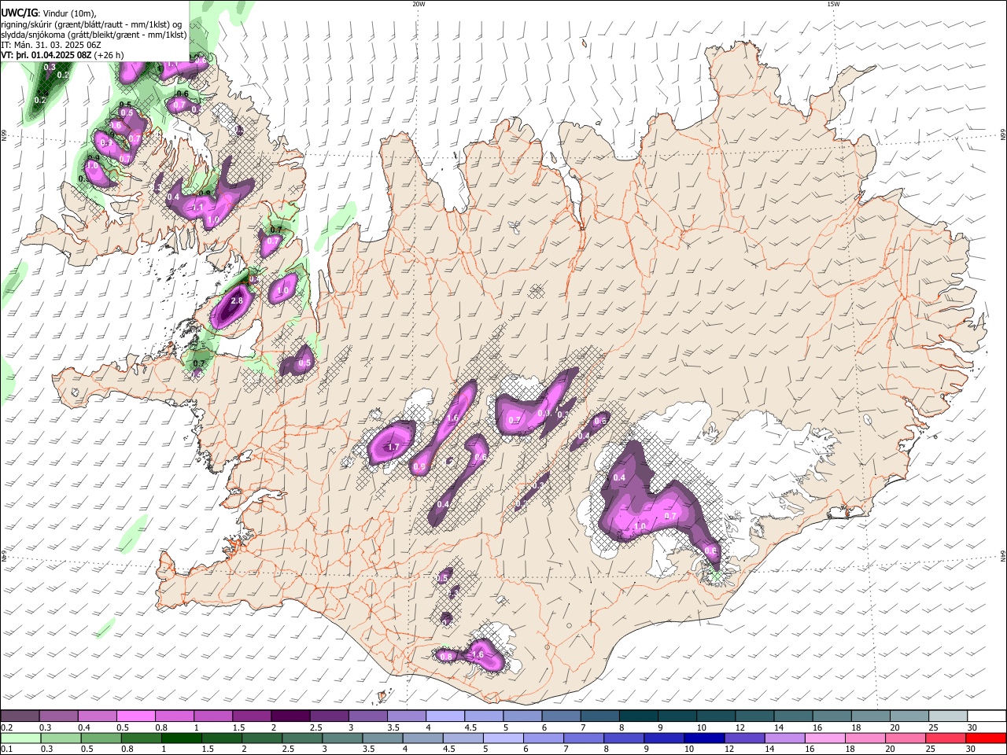Click the bright red 30 swatch in green rain legend
This screenshot has width=1007, height=755.
(986, 738)
